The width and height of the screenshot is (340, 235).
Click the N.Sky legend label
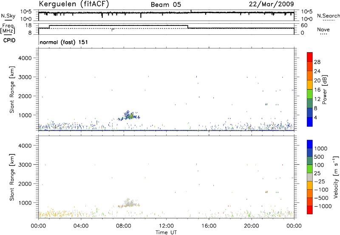click(8, 16)
